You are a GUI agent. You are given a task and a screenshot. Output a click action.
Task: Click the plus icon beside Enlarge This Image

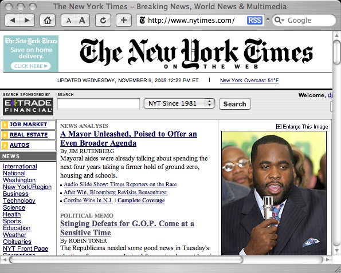click(279, 127)
